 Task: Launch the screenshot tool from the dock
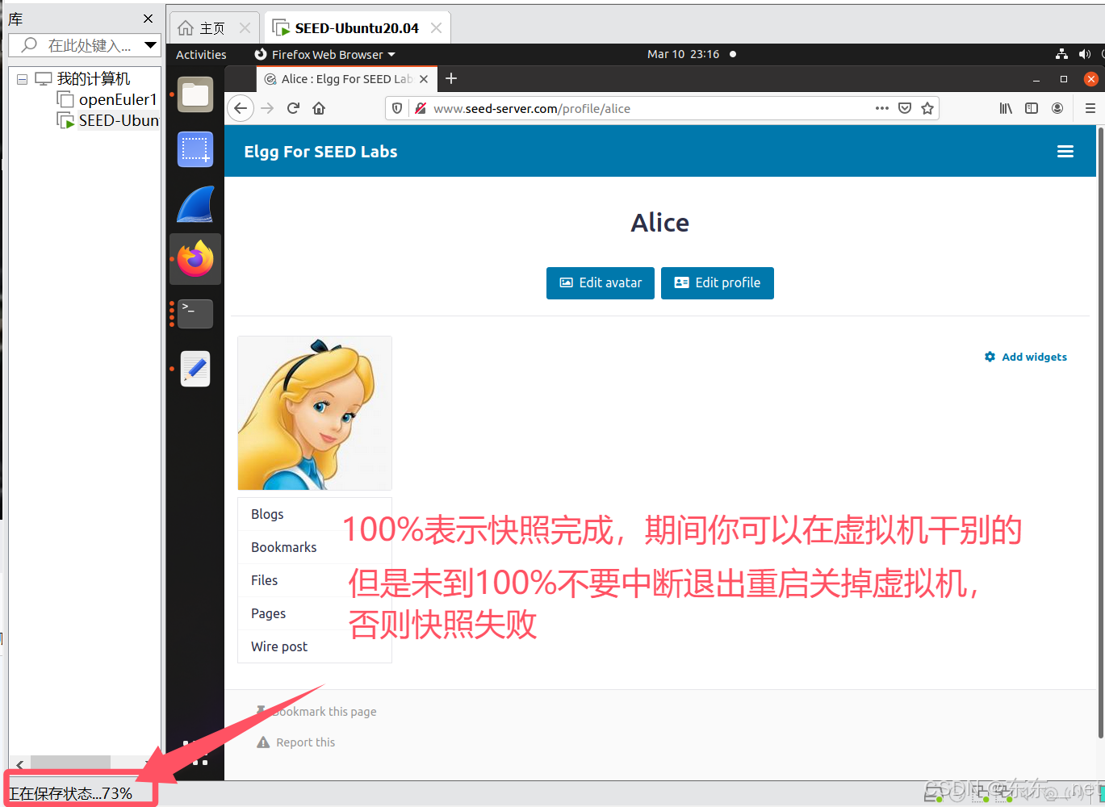195,150
